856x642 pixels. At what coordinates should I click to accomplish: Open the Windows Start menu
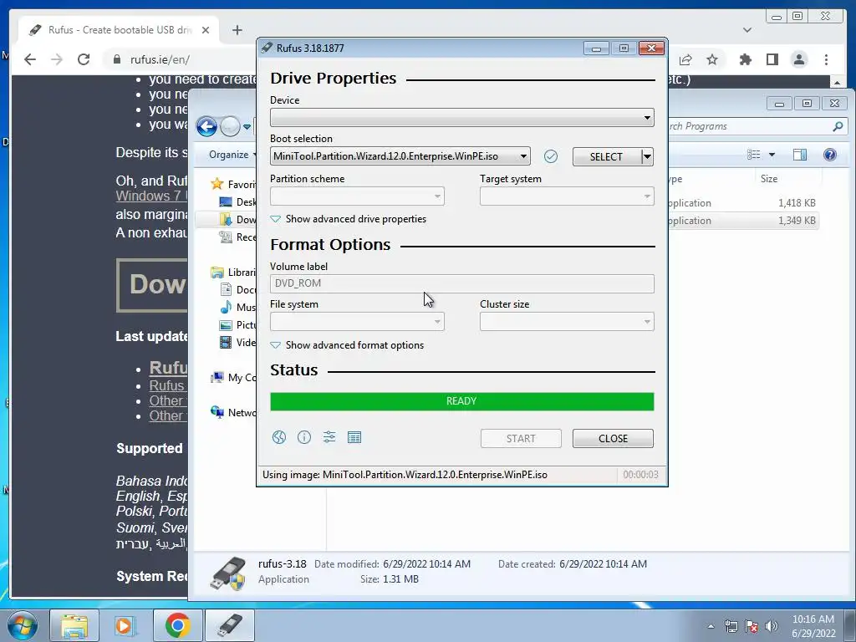(22, 625)
